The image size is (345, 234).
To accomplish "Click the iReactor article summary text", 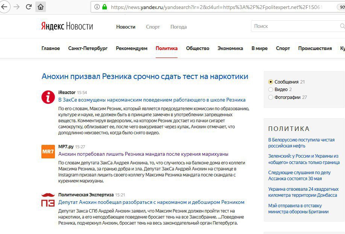I will (x=154, y=121).
